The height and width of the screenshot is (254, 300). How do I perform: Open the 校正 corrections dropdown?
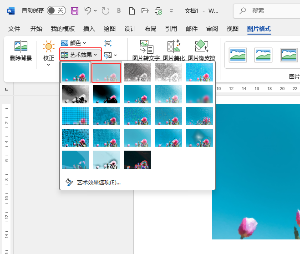coord(49,53)
